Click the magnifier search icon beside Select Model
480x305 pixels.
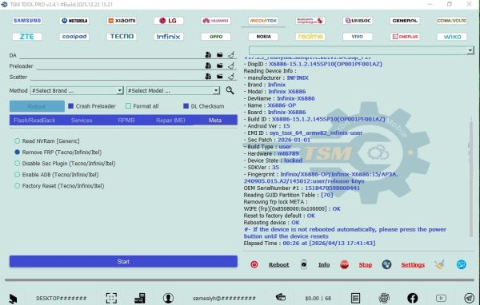[230, 90]
